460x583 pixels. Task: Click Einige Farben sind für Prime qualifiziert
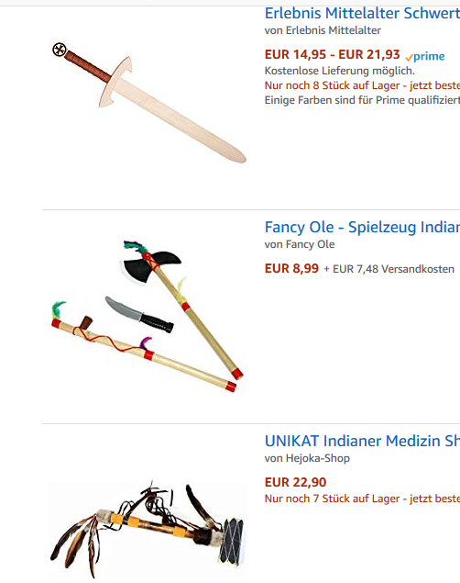(x=362, y=100)
